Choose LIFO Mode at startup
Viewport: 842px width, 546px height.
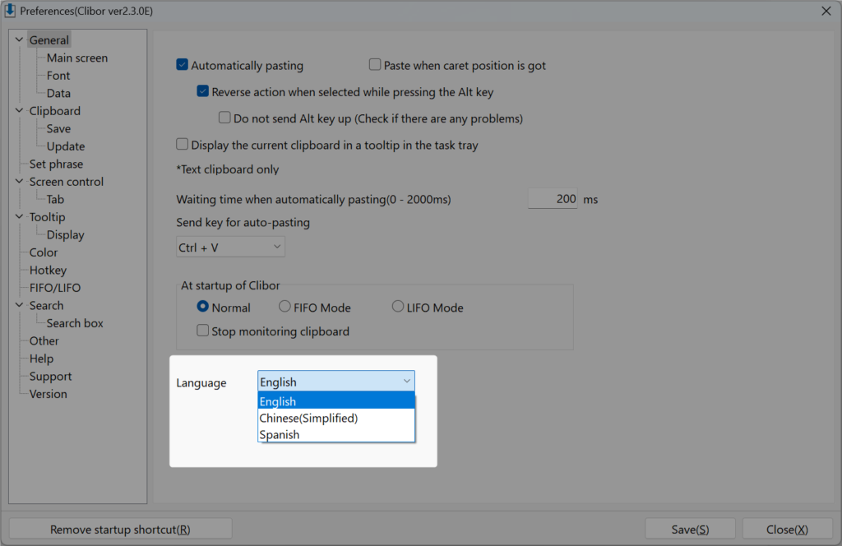[397, 307]
